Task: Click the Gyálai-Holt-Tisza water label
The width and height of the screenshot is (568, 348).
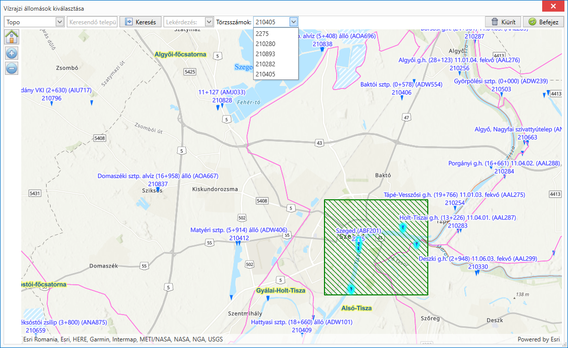Action: [281, 290]
